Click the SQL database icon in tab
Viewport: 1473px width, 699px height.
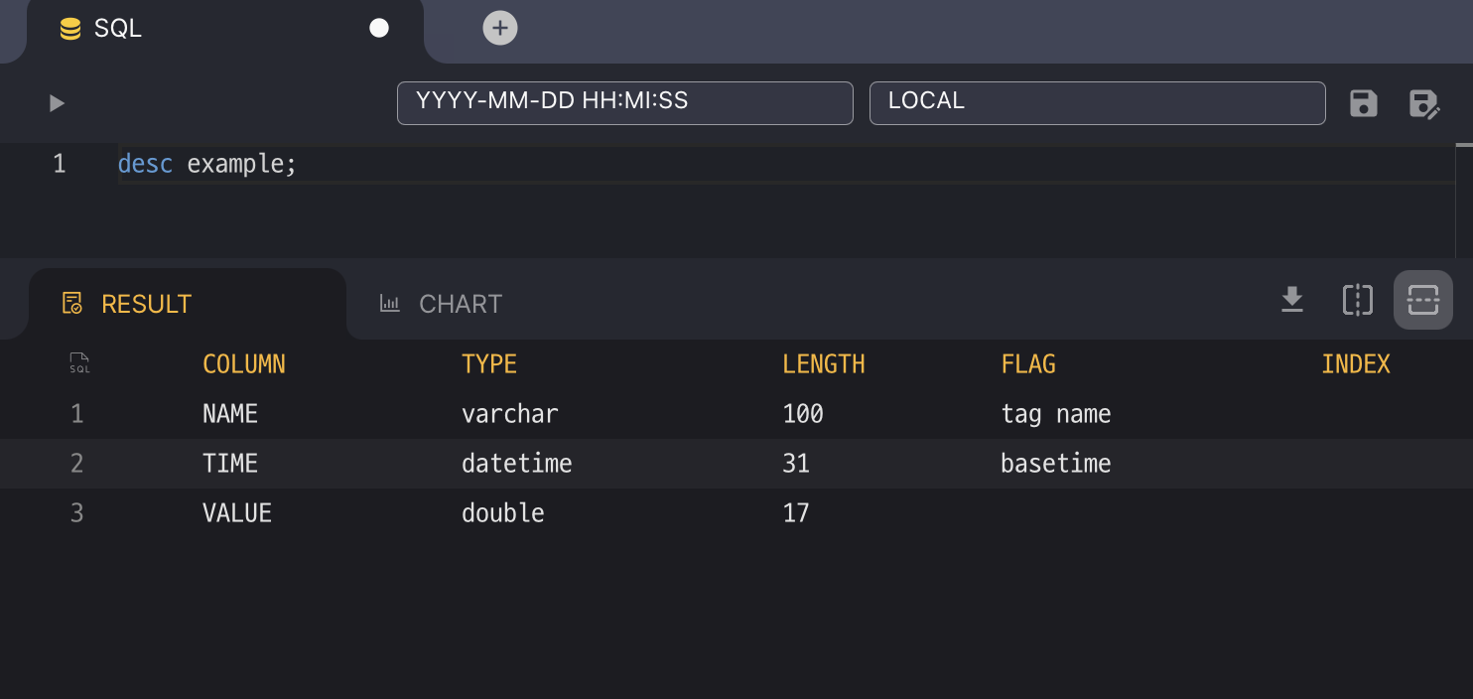(x=70, y=29)
